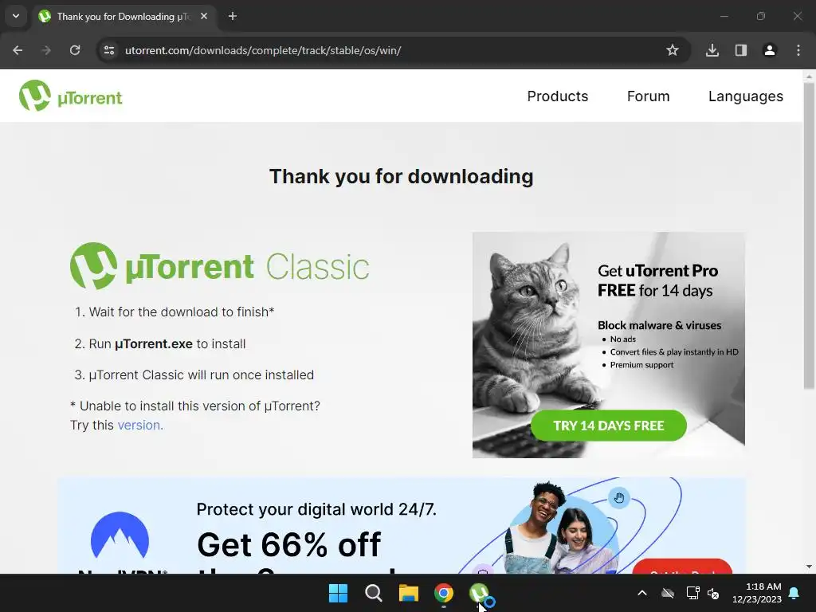Click the page vertical scrollbar thumb
Screen dimensions: 816x612
pos(809,235)
